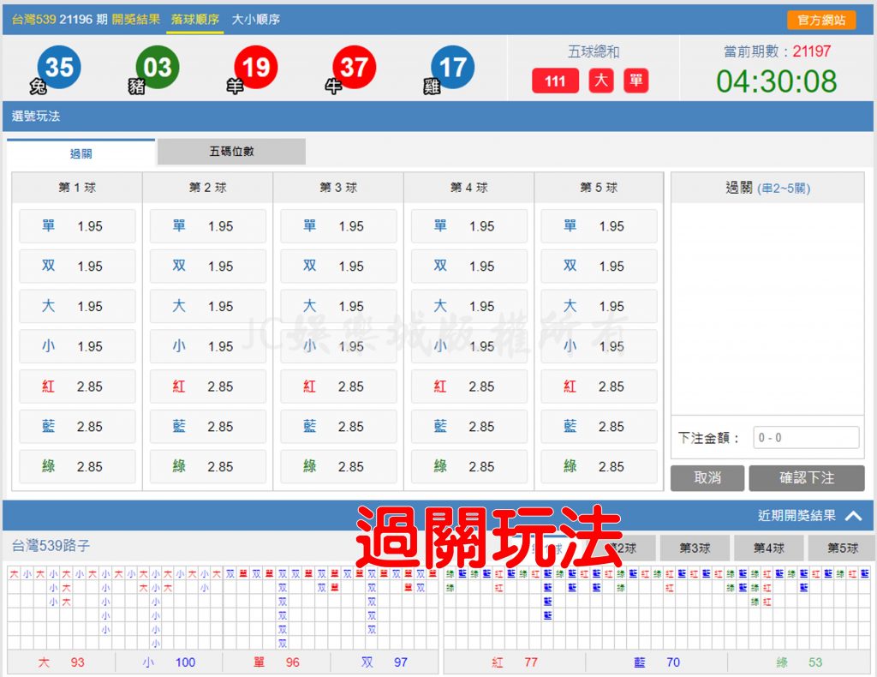This screenshot has height=677, width=877.
Task: Click the red 單 badge under 五球總和
Action: click(636, 81)
